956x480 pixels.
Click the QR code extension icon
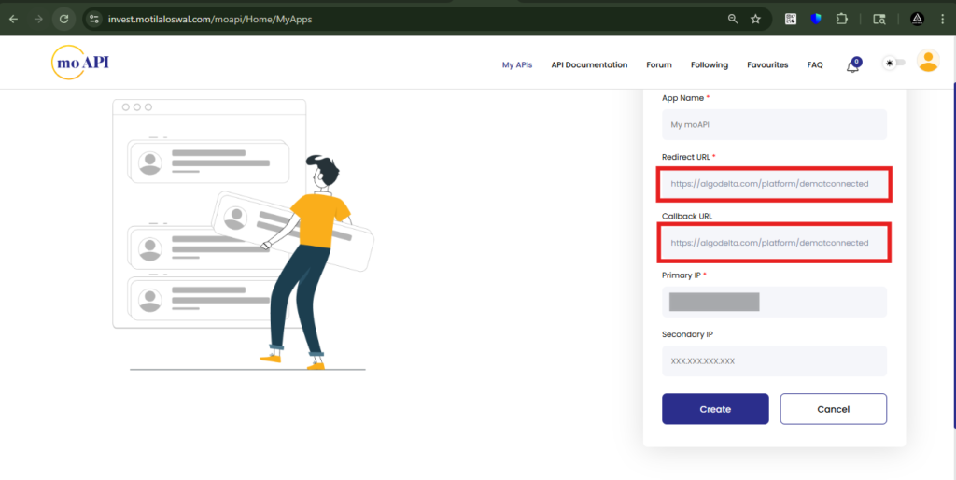click(x=791, y=19)
